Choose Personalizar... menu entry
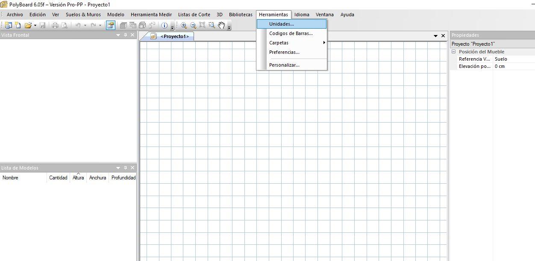Image resolution: width=535 pixels, height=261 pixels. tap(292, 65)
